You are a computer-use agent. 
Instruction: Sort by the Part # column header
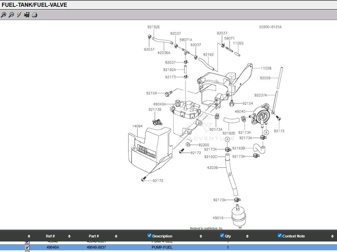[x=94, y=236]
